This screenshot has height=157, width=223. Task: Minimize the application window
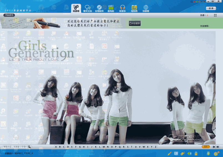pos(208,1)
